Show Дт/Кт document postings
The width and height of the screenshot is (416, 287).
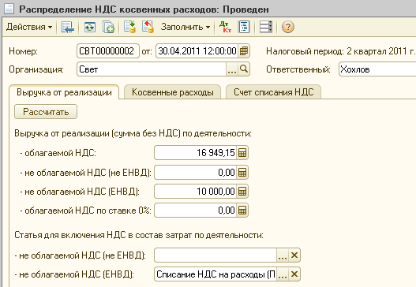(x=225, y=27)
